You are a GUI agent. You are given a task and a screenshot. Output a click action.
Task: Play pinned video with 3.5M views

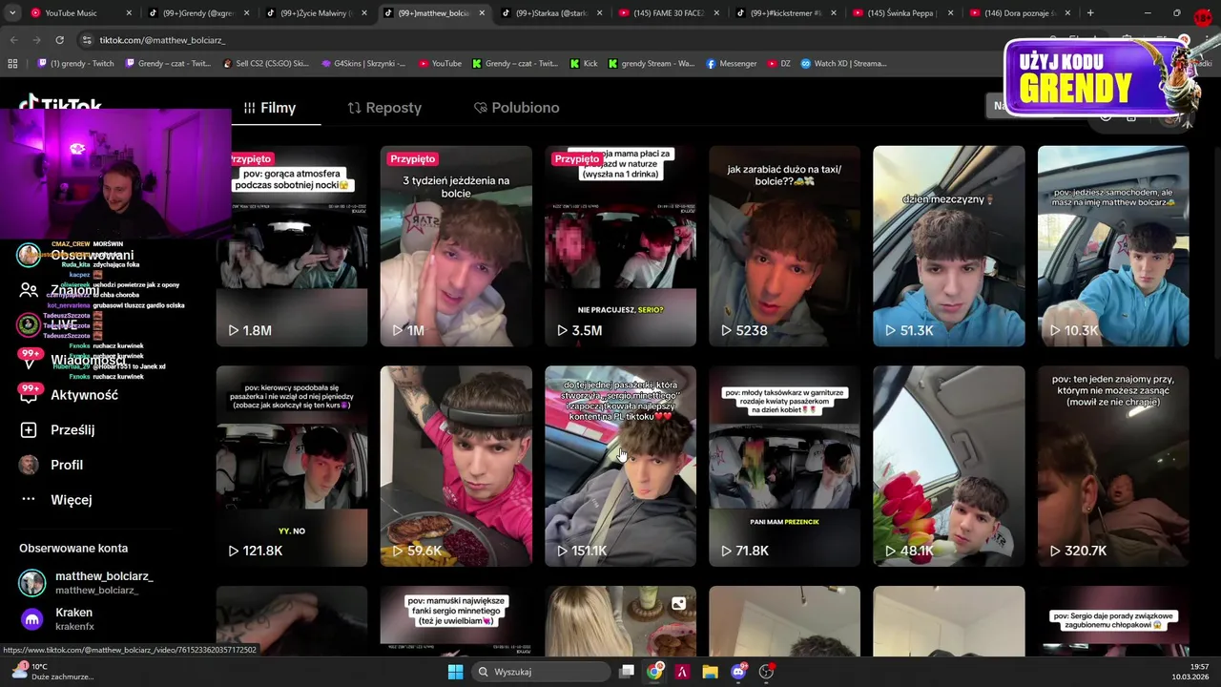point(620,246)
